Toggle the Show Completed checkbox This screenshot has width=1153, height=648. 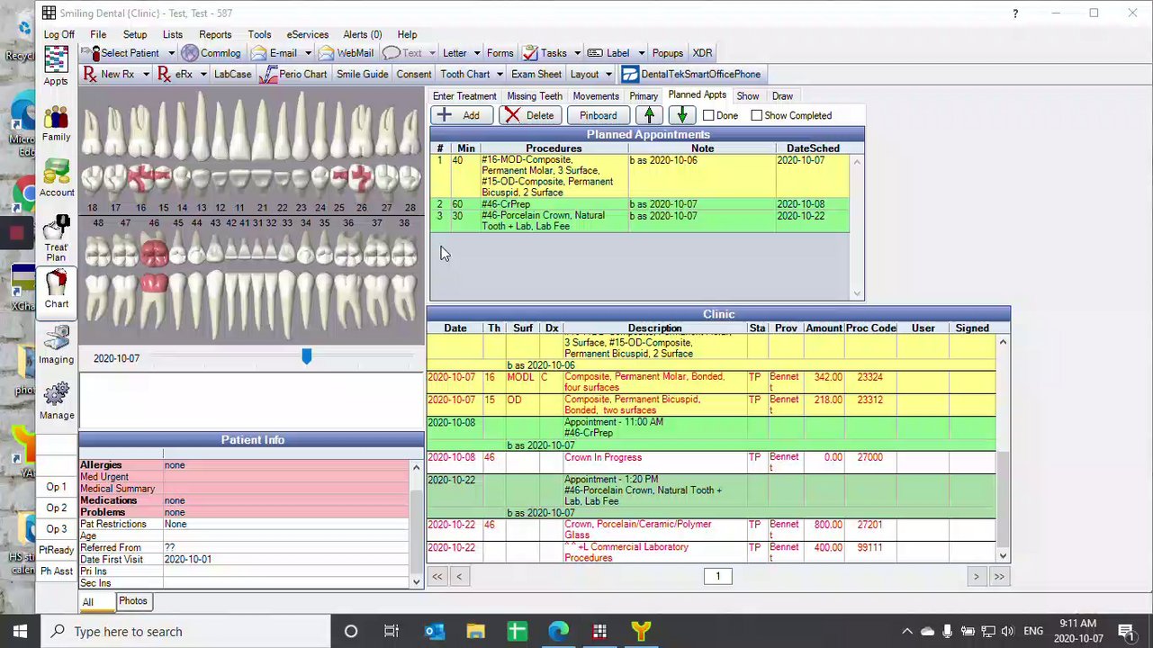point(756,115)
